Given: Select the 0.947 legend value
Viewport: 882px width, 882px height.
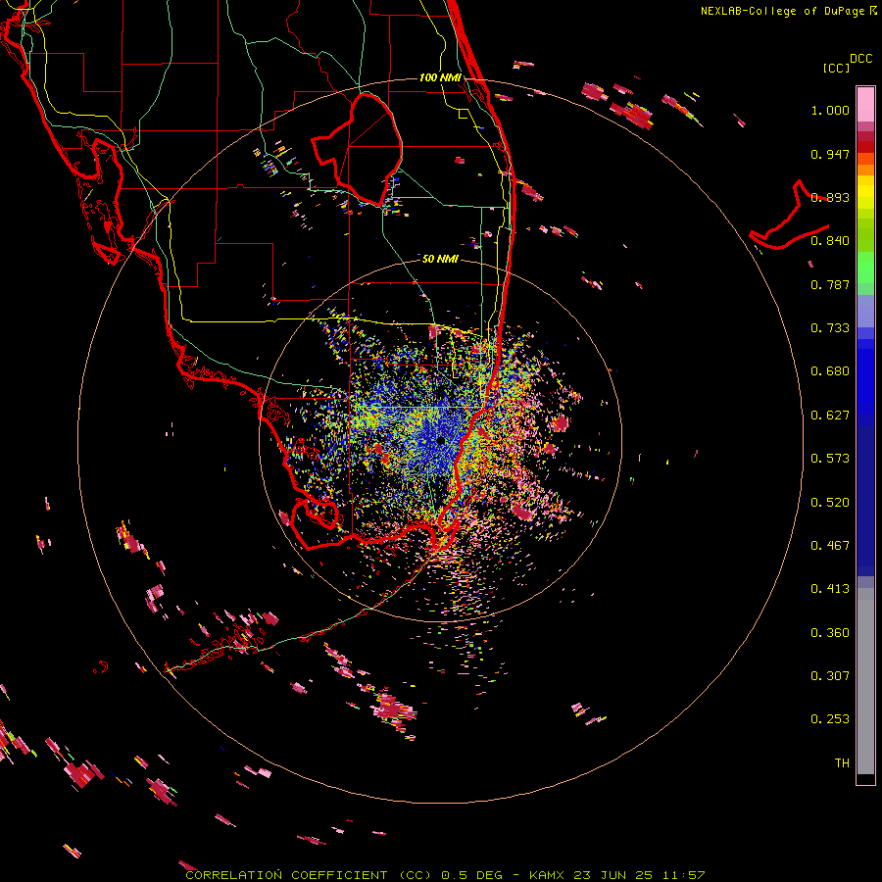Looking at the screenshot, I should point(830,154).
